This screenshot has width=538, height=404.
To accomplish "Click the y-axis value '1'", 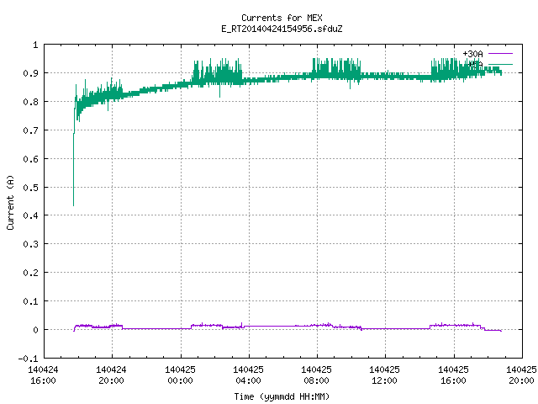I will (35, 45).
